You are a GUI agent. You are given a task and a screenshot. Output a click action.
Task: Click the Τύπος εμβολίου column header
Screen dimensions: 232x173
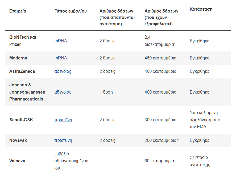(71, 11)
